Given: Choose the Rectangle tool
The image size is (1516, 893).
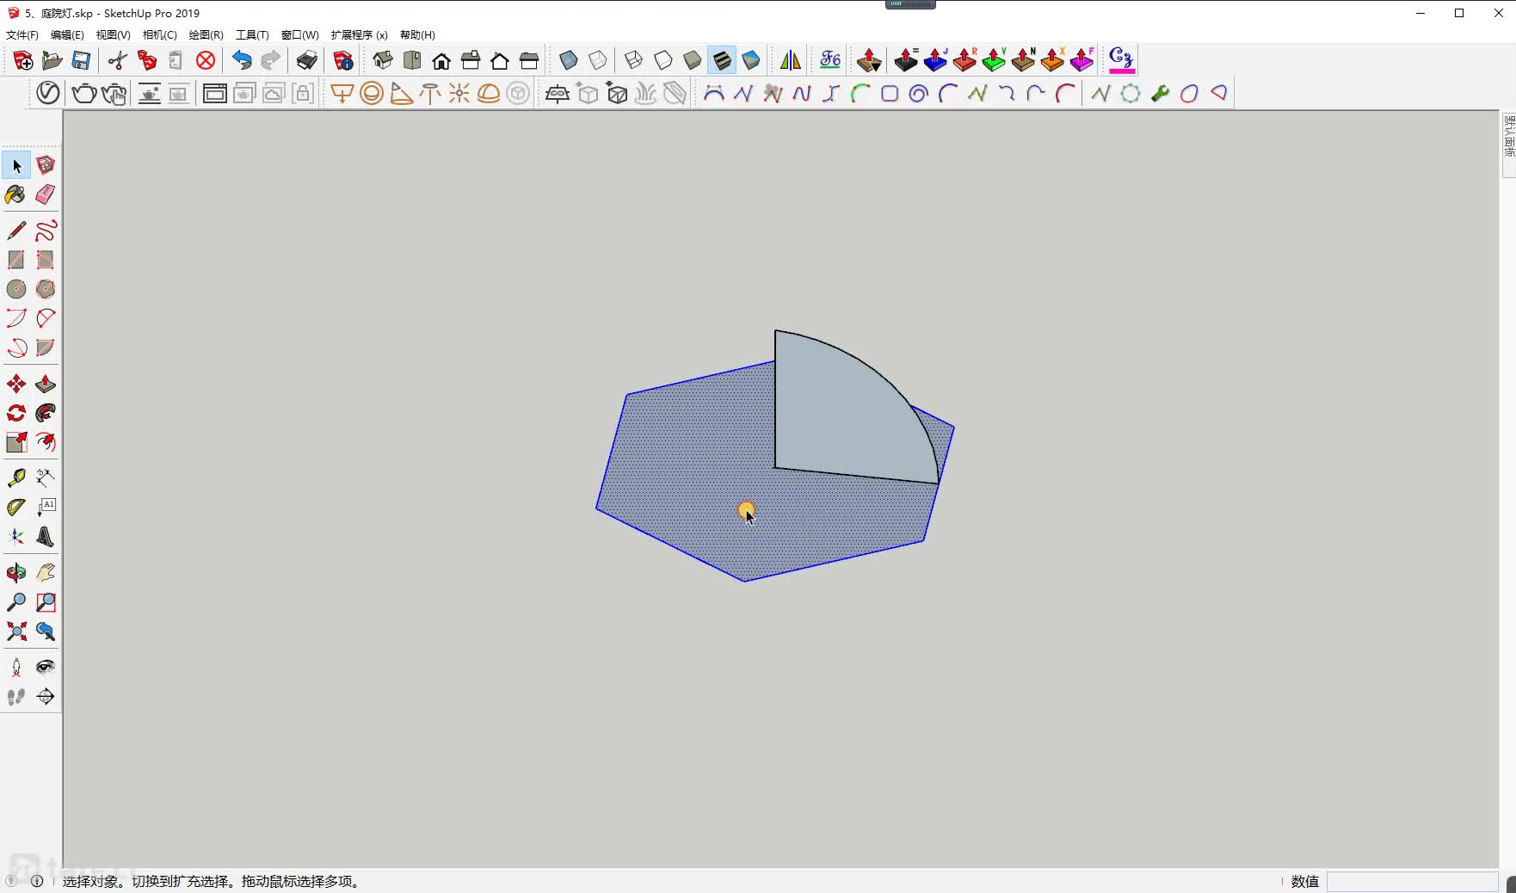Looking at the screenshot, I should [16, 260].
